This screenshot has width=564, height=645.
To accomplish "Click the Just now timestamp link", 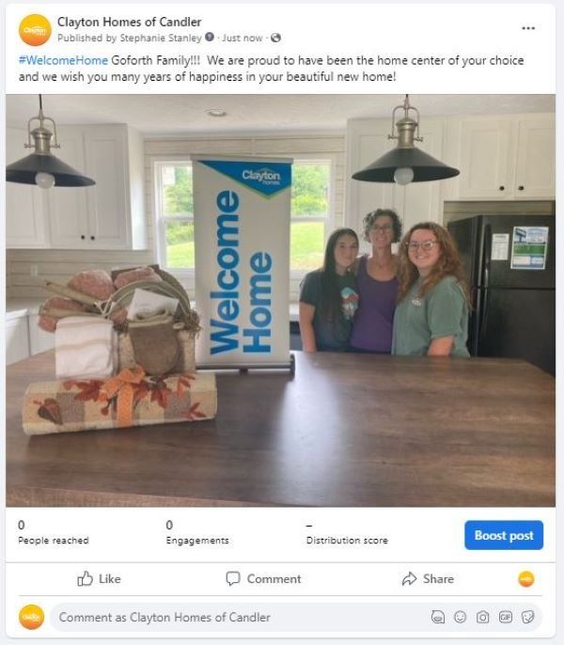I will pyautogui.click(x=243, y=38).
